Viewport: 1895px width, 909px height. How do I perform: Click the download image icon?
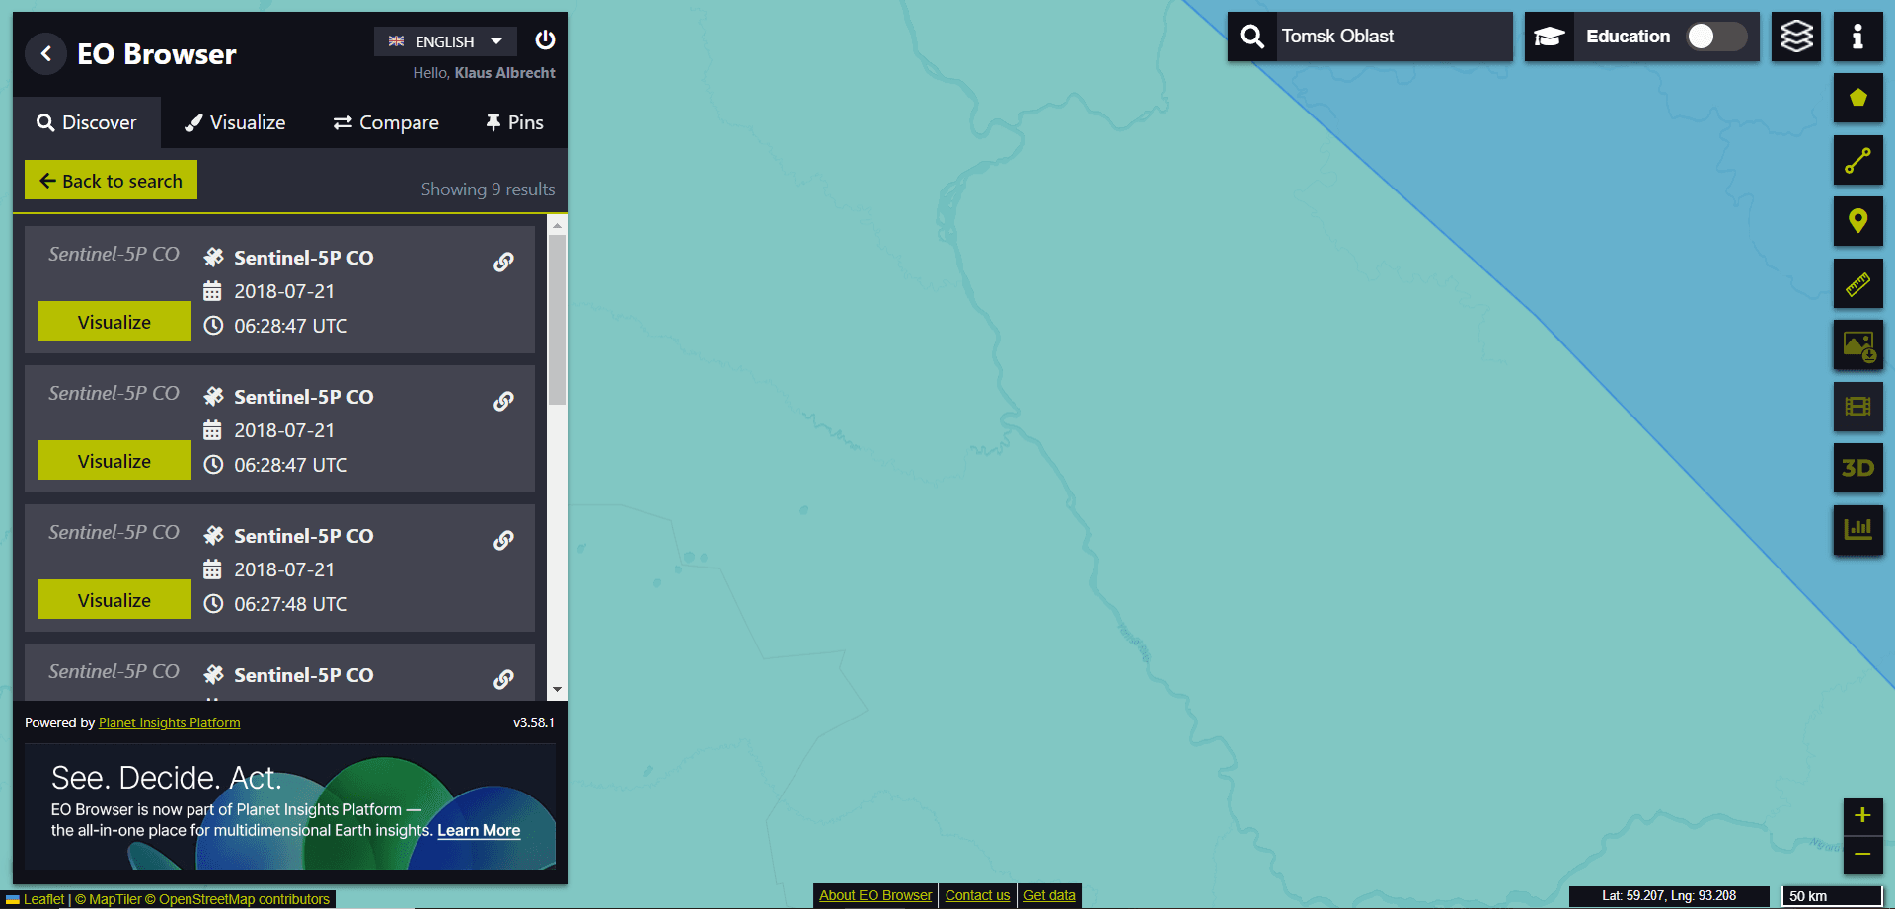(1857, 345)
